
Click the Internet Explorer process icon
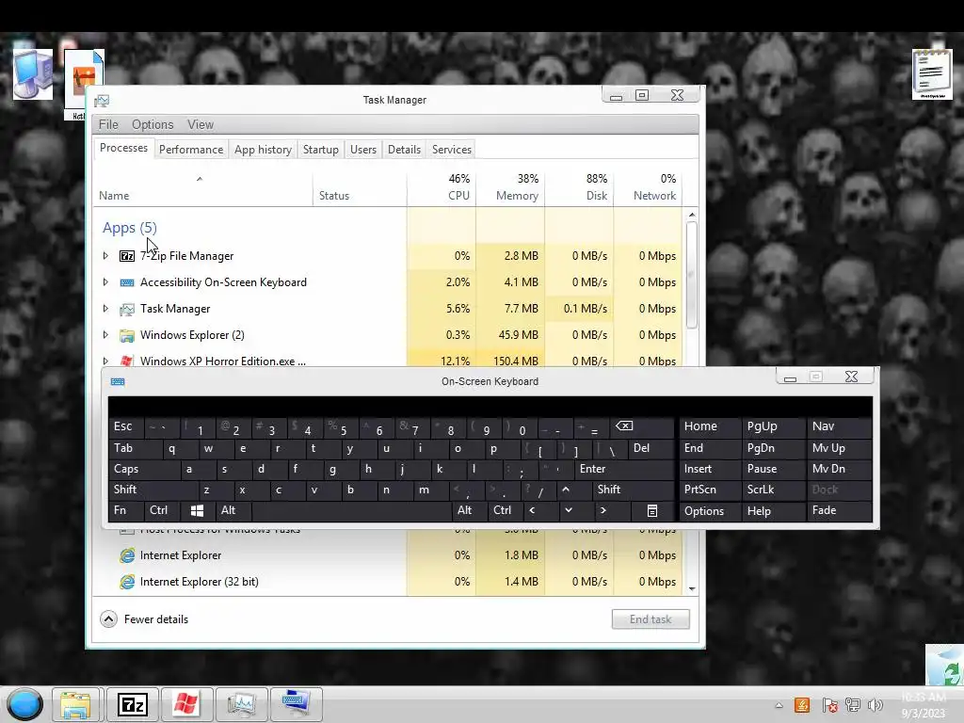pos(127,555)
